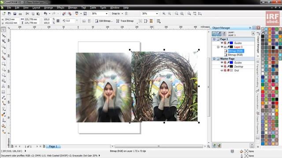Click the rotation angle input field
The width and height of the screenshot is (282, 158).
70,21
